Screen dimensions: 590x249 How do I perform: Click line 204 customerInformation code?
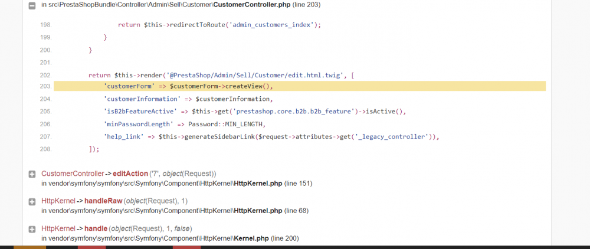(x=188, y=99)
